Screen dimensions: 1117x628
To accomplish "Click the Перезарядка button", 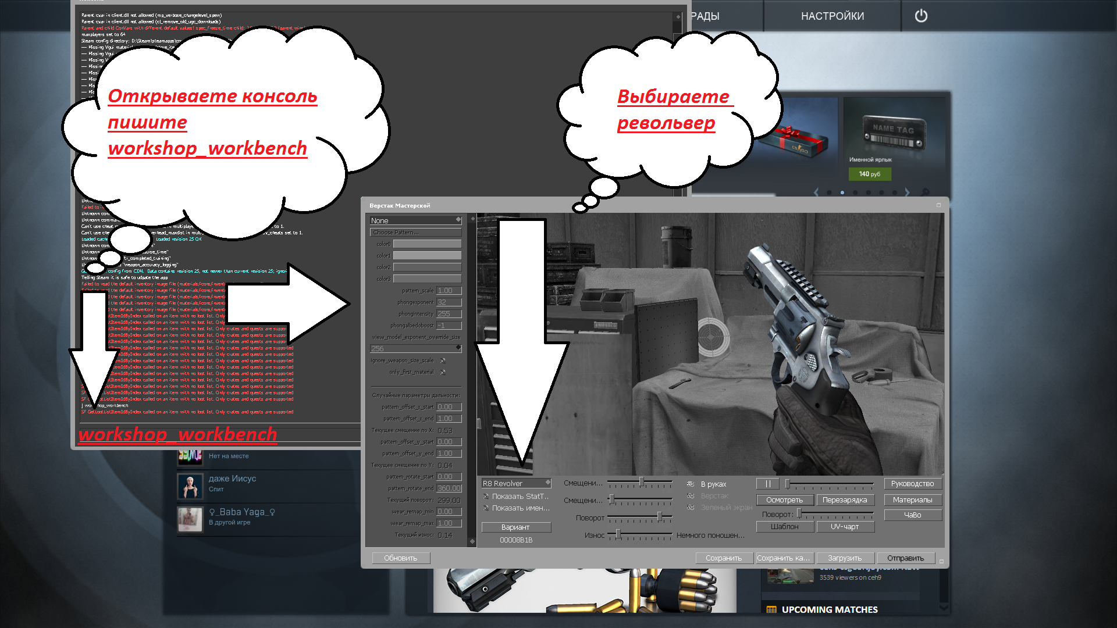I will [x=845, y=500].
